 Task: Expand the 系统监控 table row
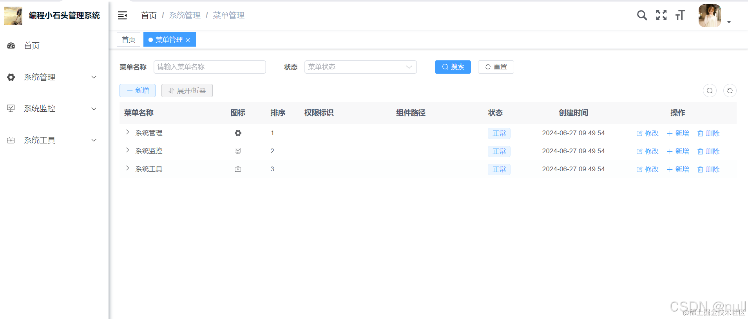click(127, 150)
